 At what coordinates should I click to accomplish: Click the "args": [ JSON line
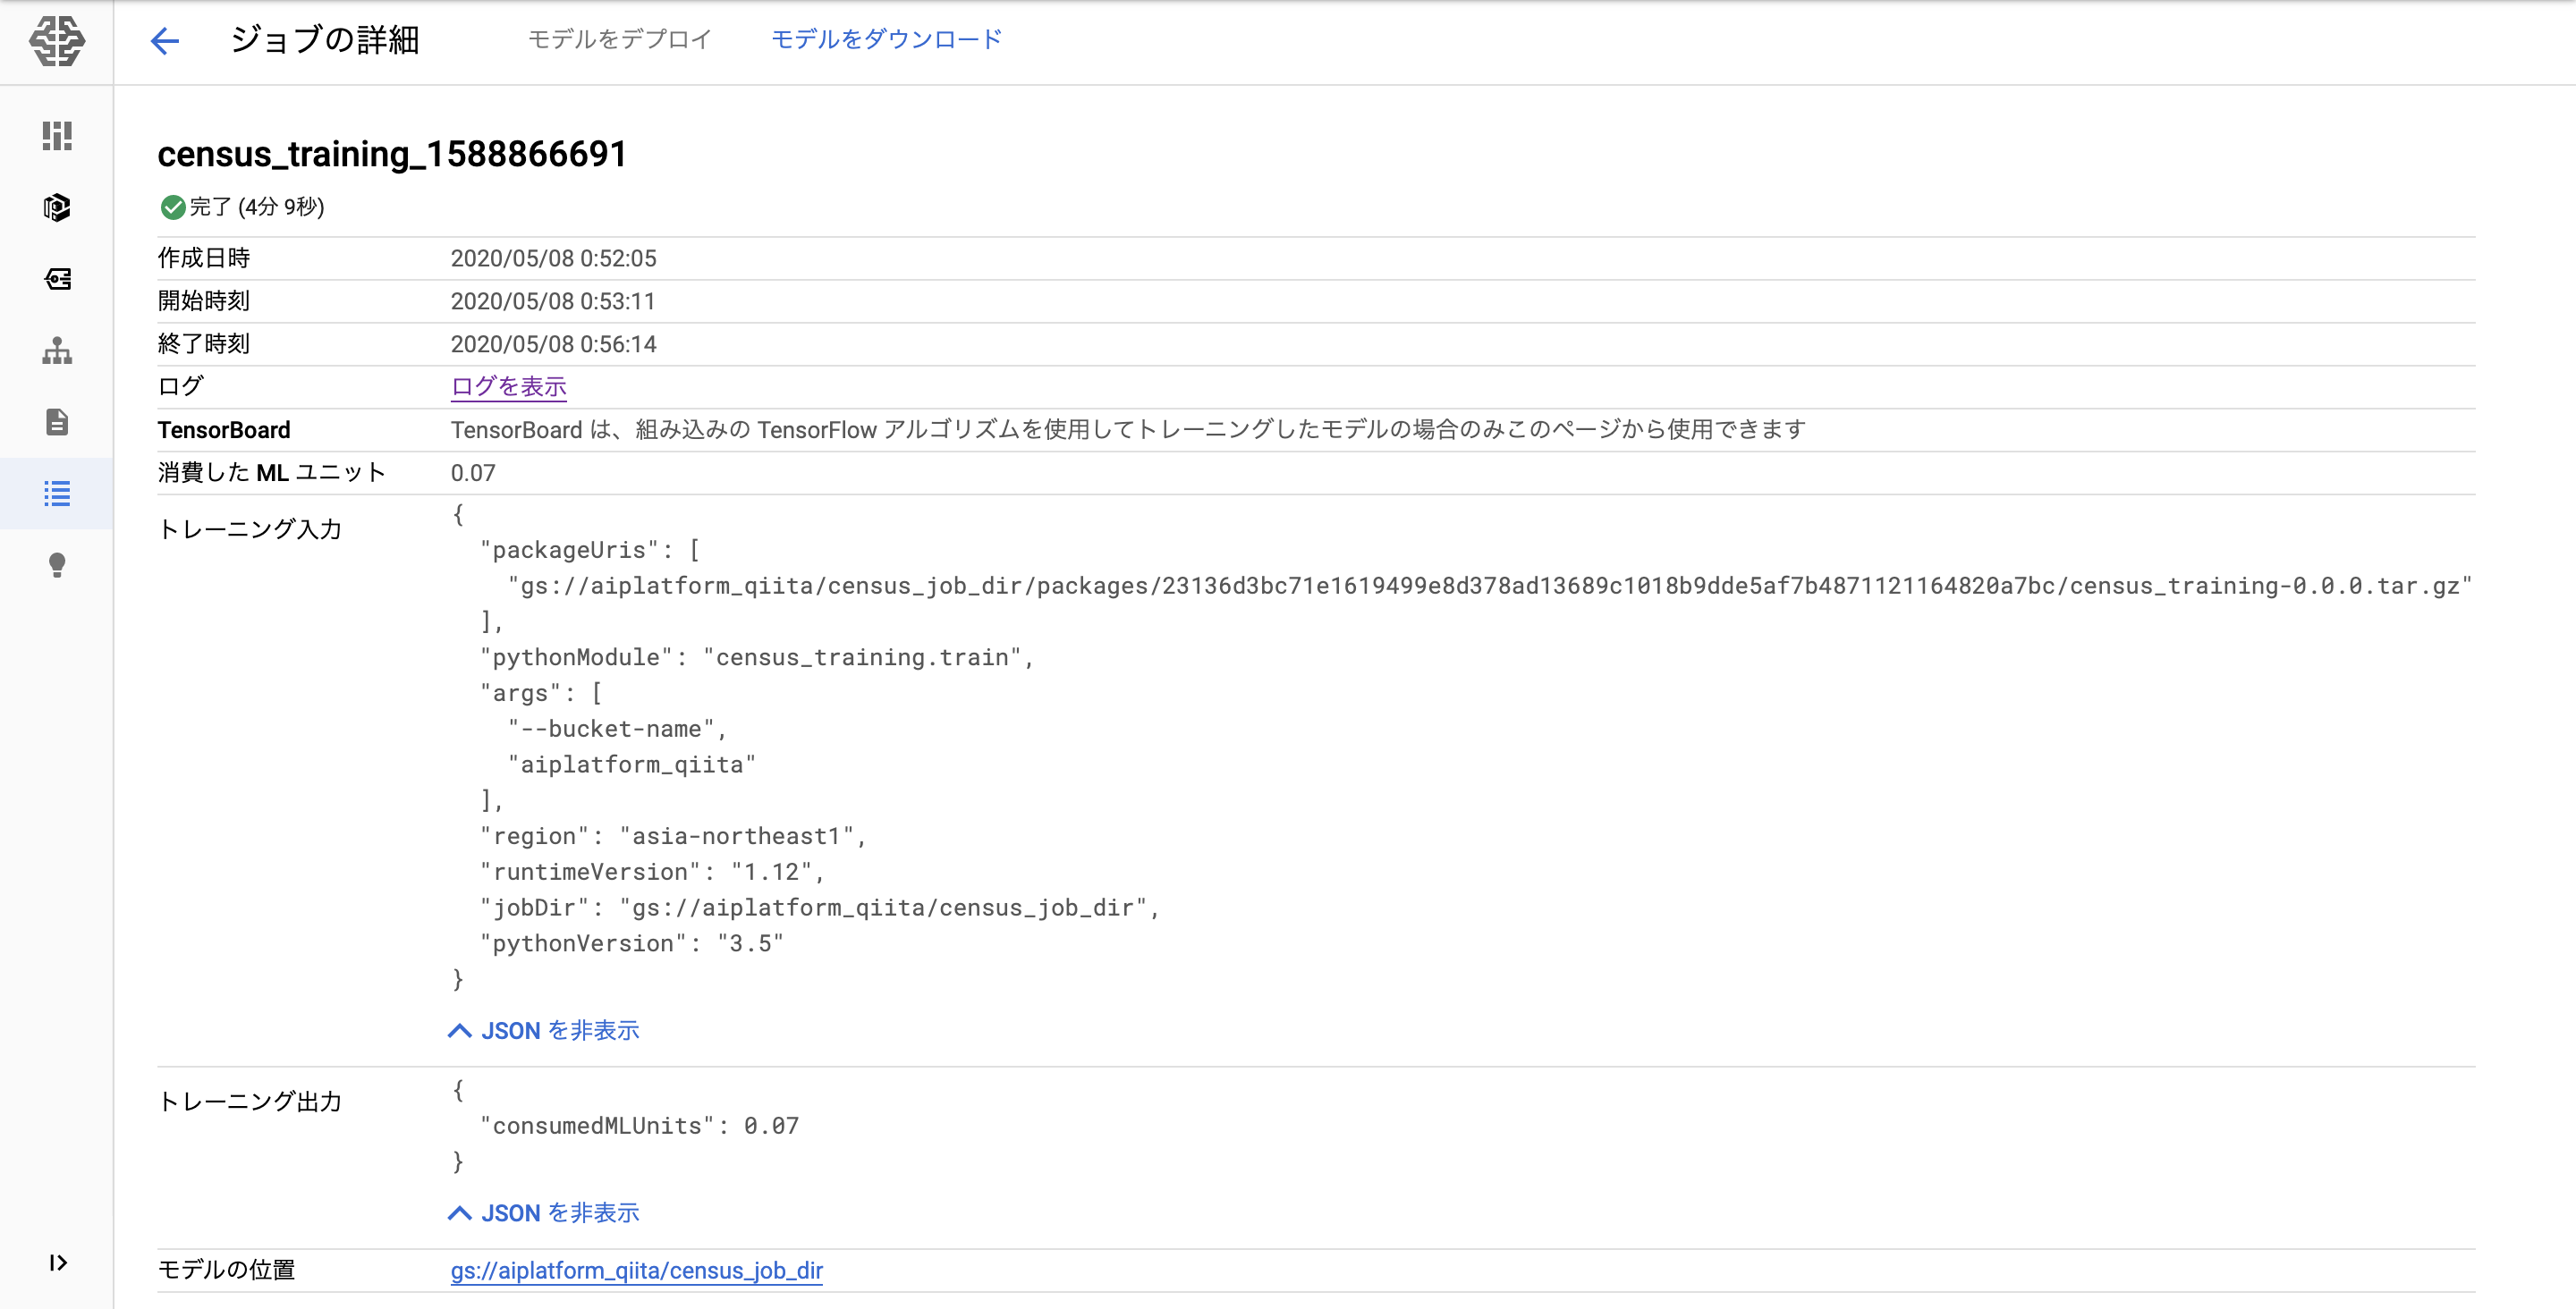click(541, 694)
